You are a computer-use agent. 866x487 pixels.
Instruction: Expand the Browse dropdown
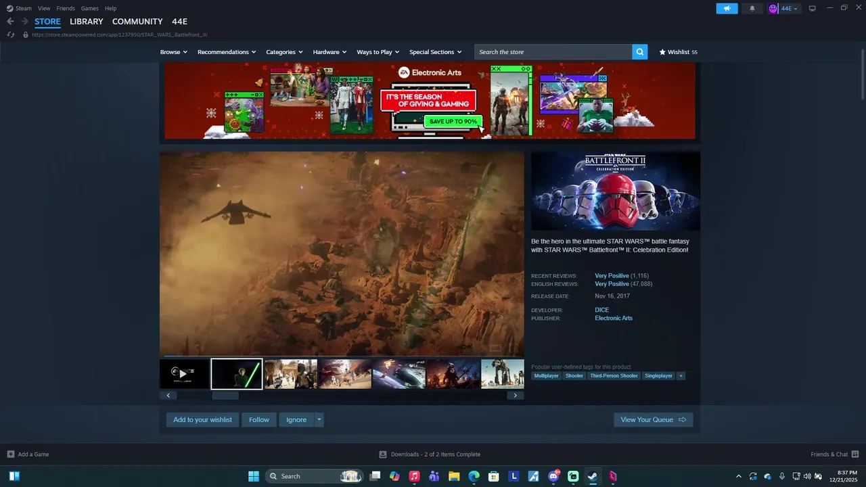pos(174,52)
